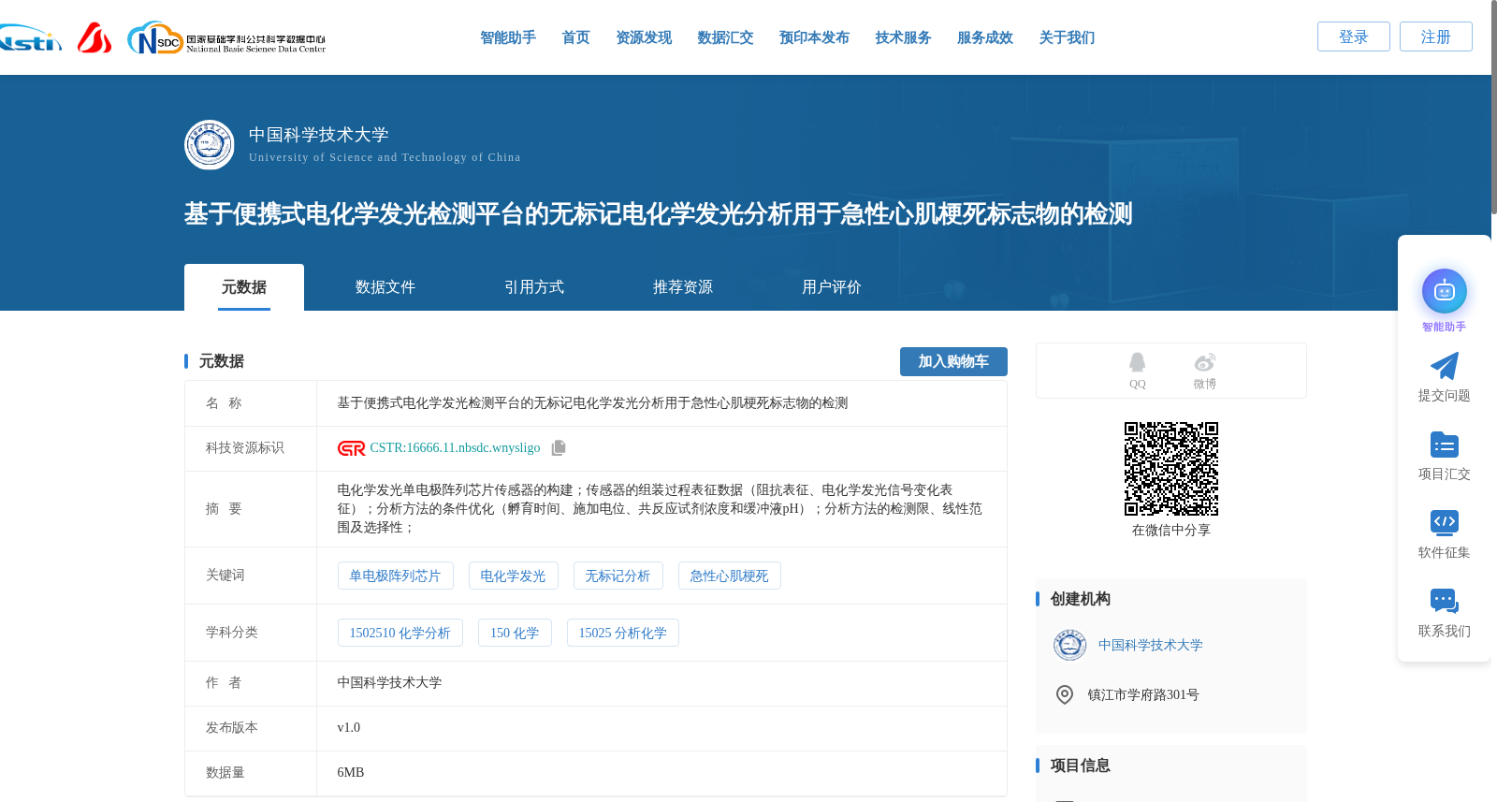The image size is (1497, 802).
Task: Open the project submission icon (项目汇交)
Action: [1445, 445]
